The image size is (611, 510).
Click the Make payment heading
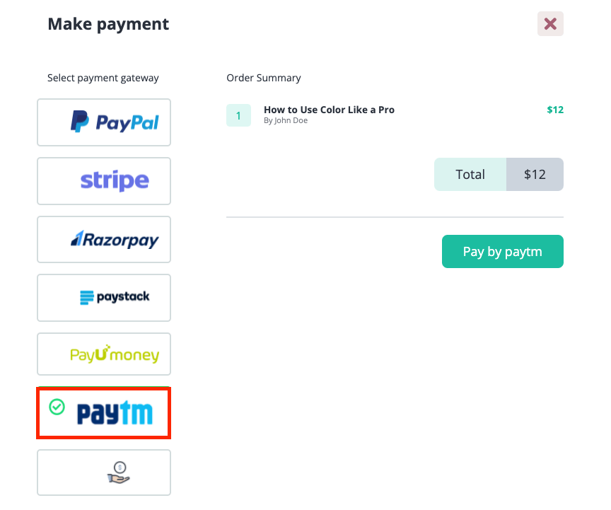[x=107, y=23]
